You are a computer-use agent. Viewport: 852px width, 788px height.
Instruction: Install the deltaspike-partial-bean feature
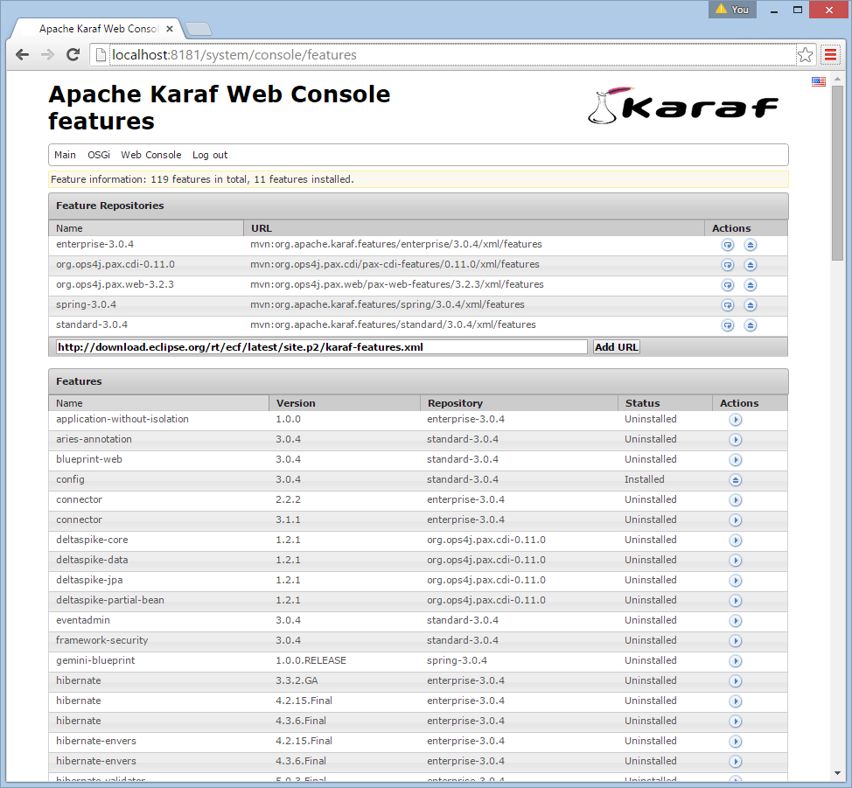coord(735,601)
